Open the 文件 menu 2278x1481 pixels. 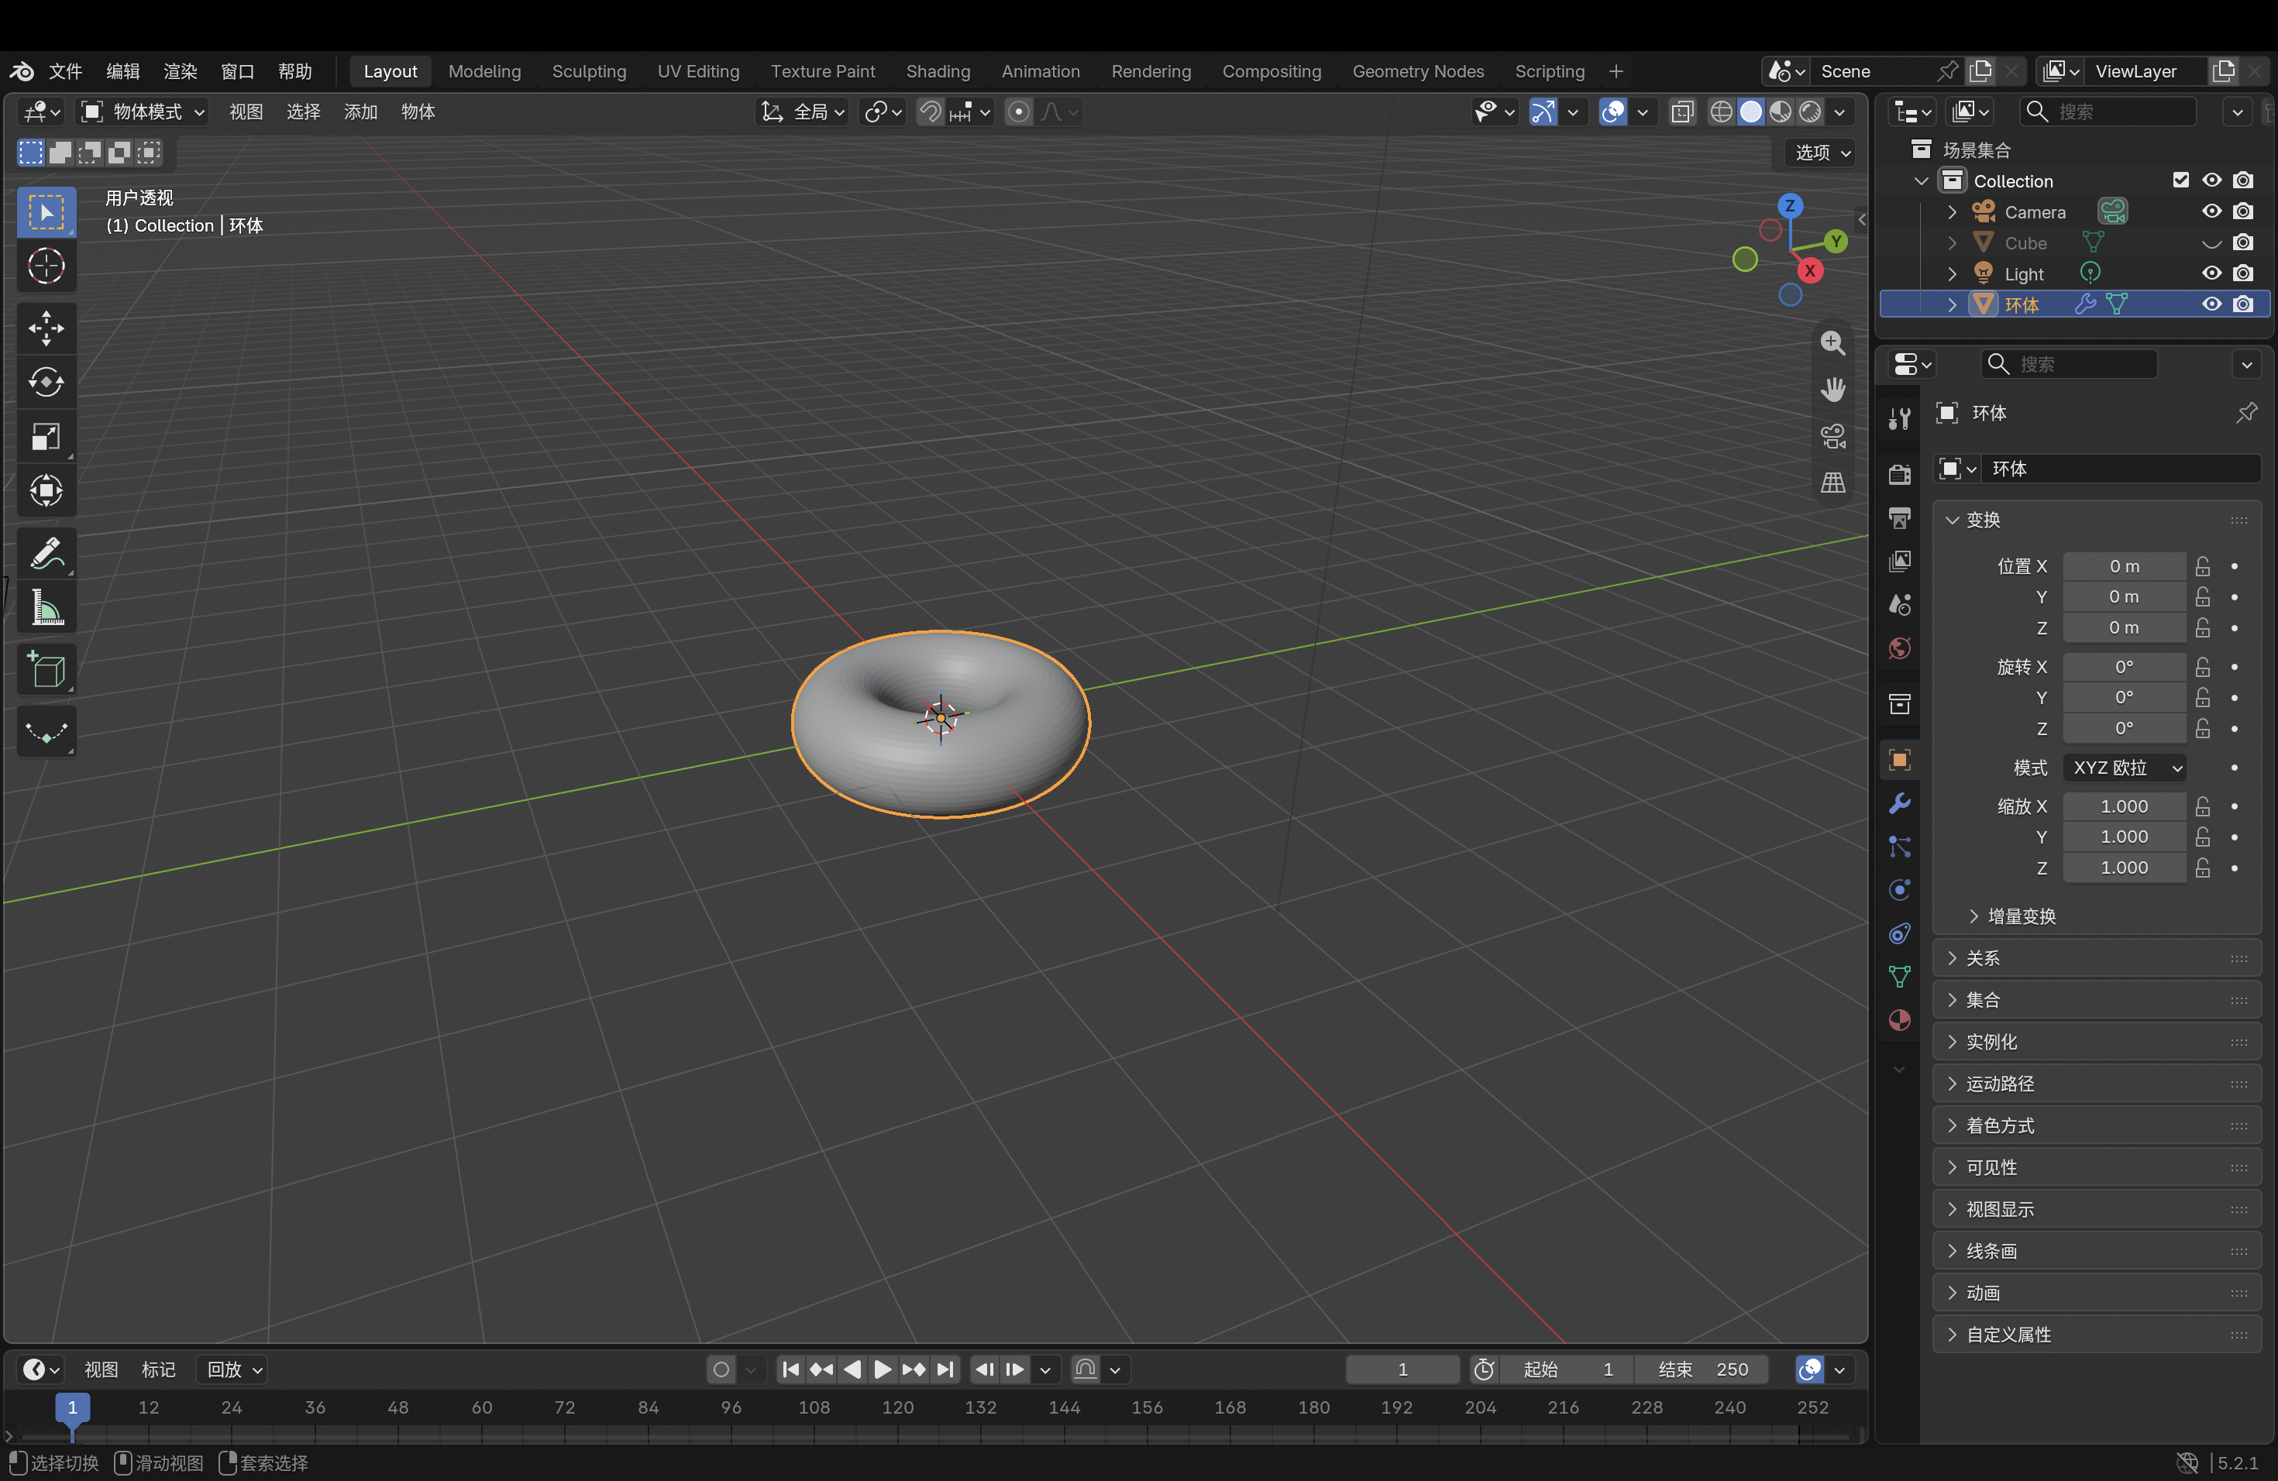pyautogui.click(x=66, y=72)
